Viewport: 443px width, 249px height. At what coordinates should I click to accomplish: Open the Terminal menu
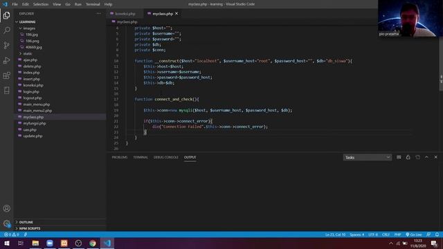pos(93,4)
